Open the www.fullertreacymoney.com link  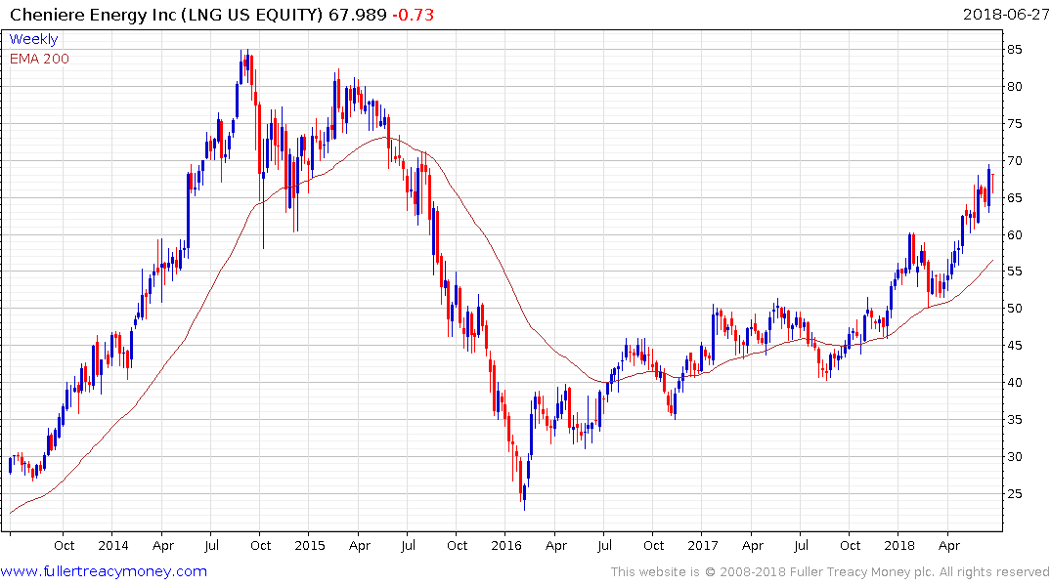click(104, 571)
